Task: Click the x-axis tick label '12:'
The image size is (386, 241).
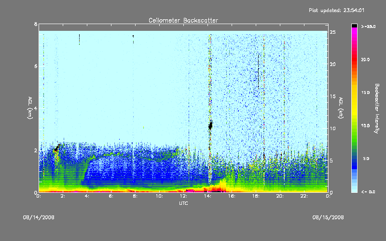Action: (x=183, y=196)
